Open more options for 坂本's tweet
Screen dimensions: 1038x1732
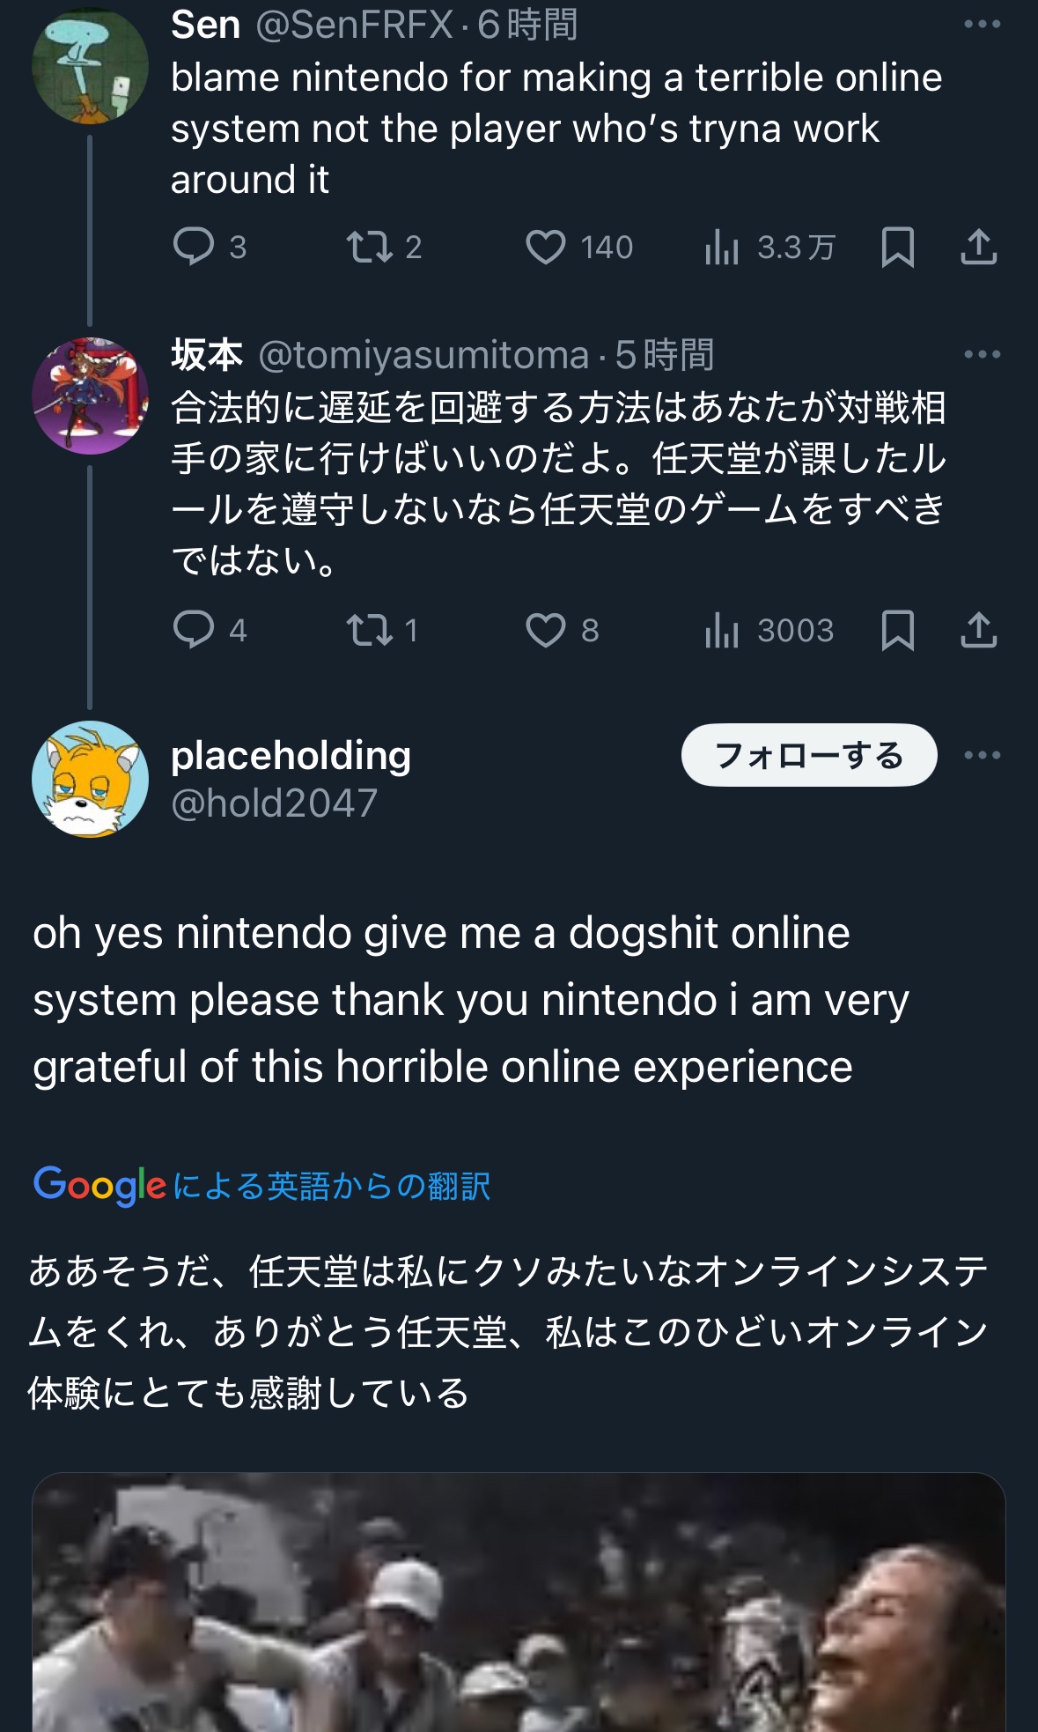pyautogui.click(x=982, y=354)
